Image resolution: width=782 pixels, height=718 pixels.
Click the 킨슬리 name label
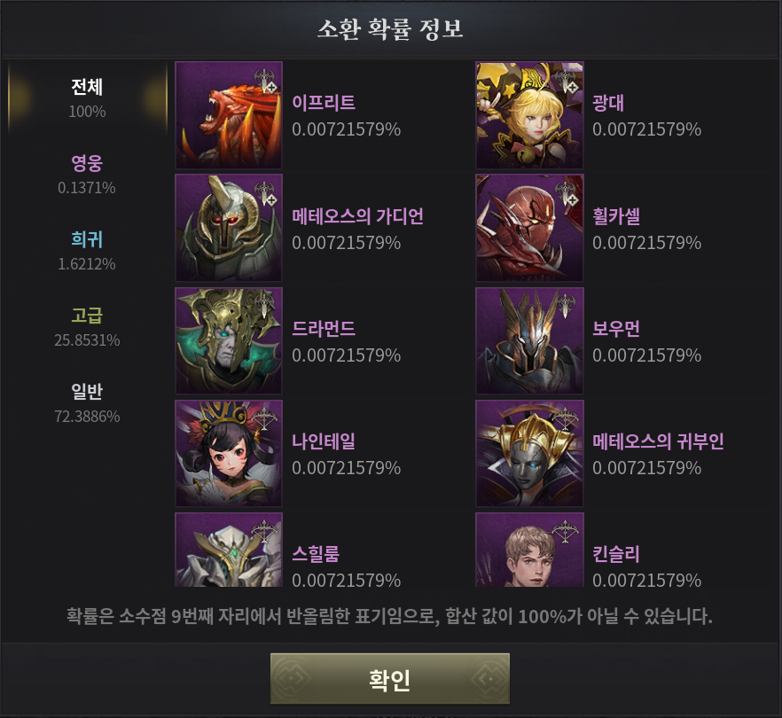click(615, 554)
